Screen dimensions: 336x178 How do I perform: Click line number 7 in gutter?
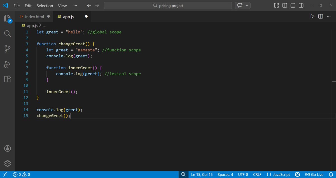tap(27, 68)
